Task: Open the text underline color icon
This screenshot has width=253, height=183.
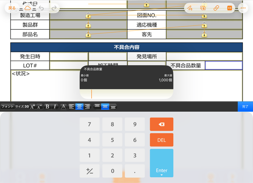Action: pyautogui.click(x=63, y=107)
